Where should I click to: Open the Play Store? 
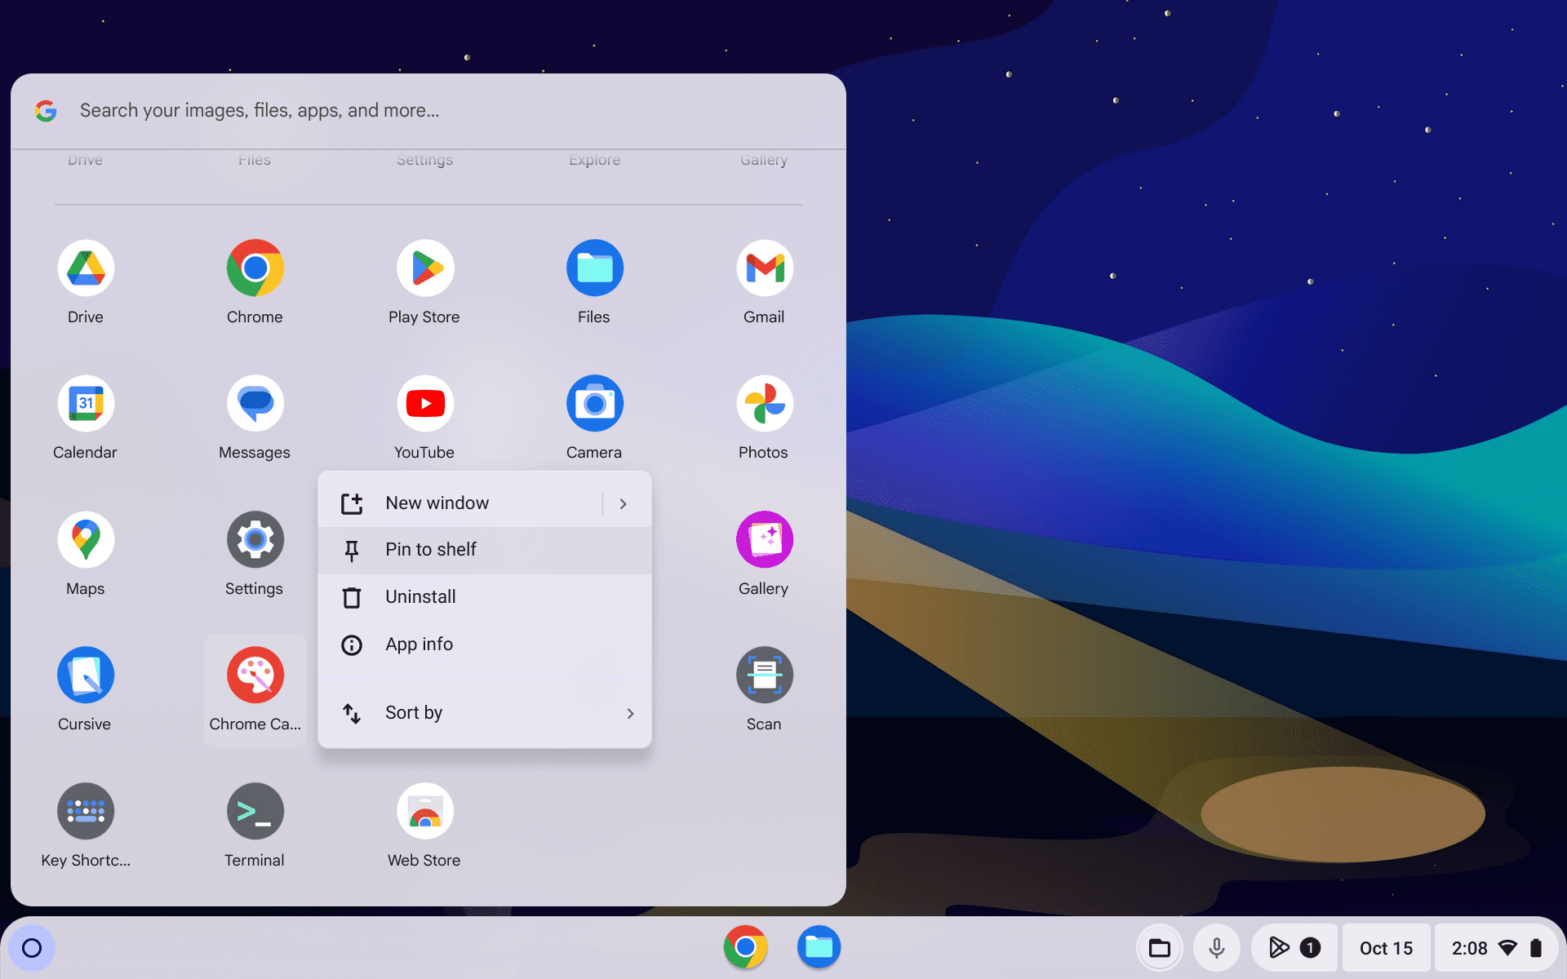click(423, 268)
